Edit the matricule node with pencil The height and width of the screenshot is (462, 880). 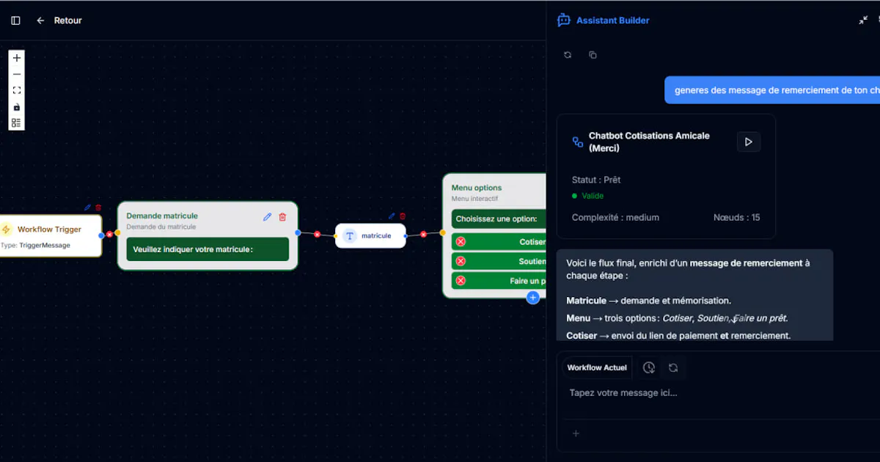click(392, 216)
